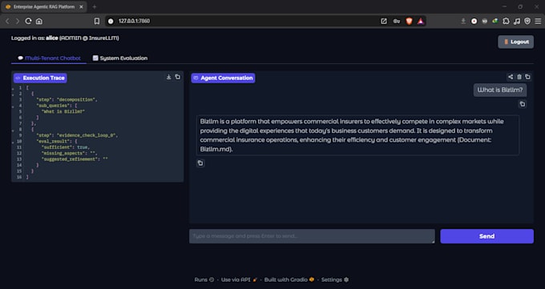Collapse sub_queries fold at line 4

coord(13,106)
